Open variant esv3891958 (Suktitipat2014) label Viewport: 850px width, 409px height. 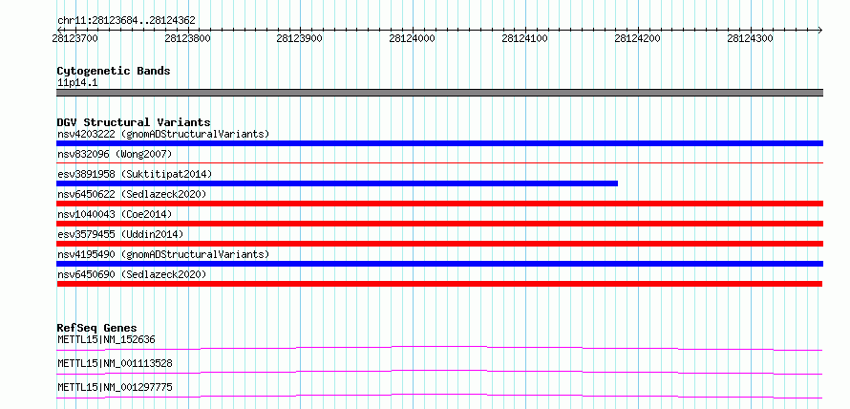point(135,174)
